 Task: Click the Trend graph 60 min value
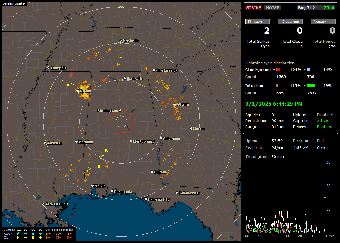[277, 157]
